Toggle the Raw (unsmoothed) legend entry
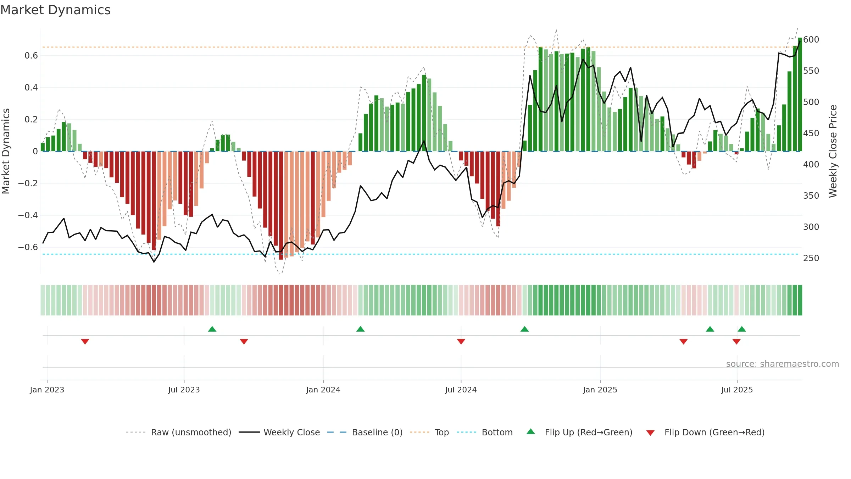 pyautogui.click(x=179, y=432)
